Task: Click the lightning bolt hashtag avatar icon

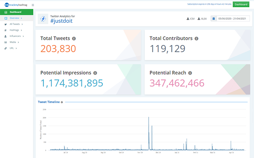Action: click(x=43, y=19)
